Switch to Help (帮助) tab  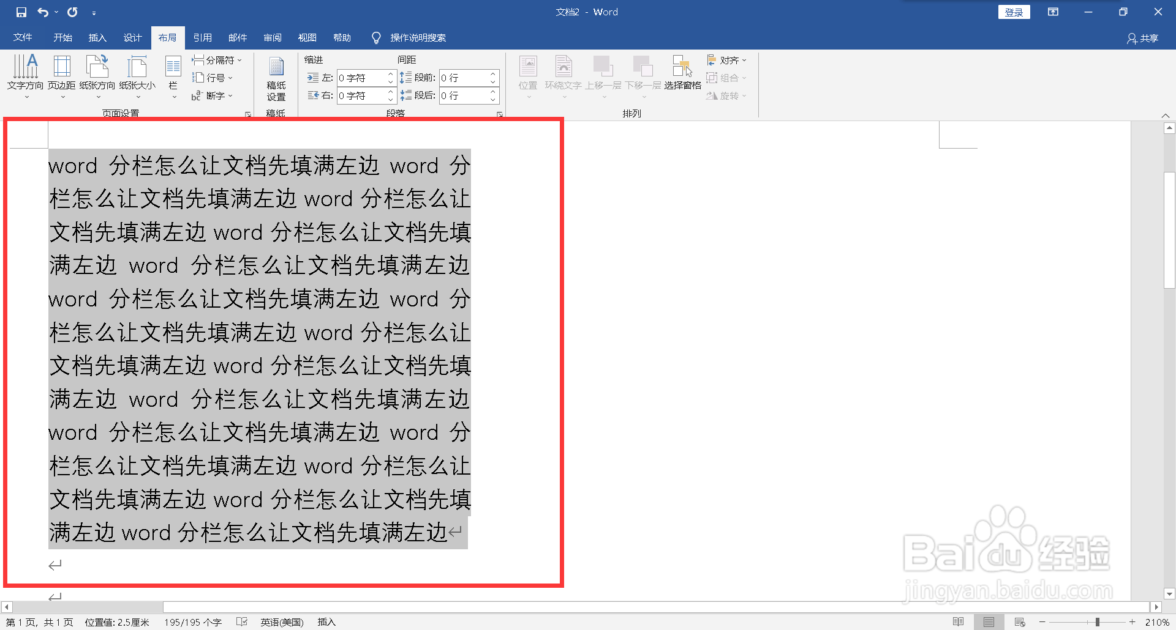pyautogui.click(x=342, y=37)
